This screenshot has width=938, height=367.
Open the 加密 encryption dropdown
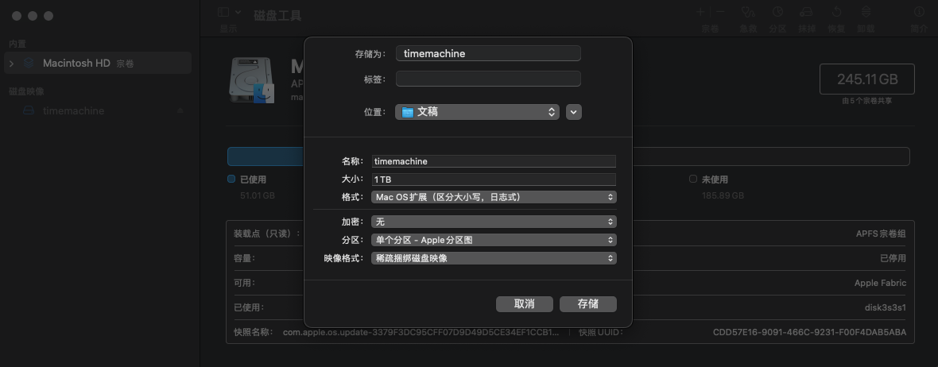click(494, 222)
